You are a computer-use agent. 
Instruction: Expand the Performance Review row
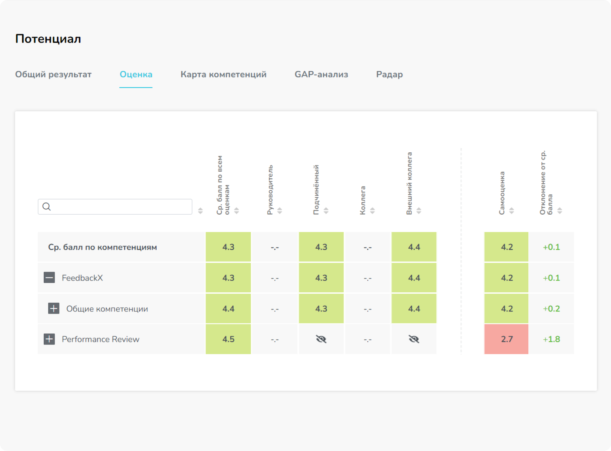tap(49, 339)
